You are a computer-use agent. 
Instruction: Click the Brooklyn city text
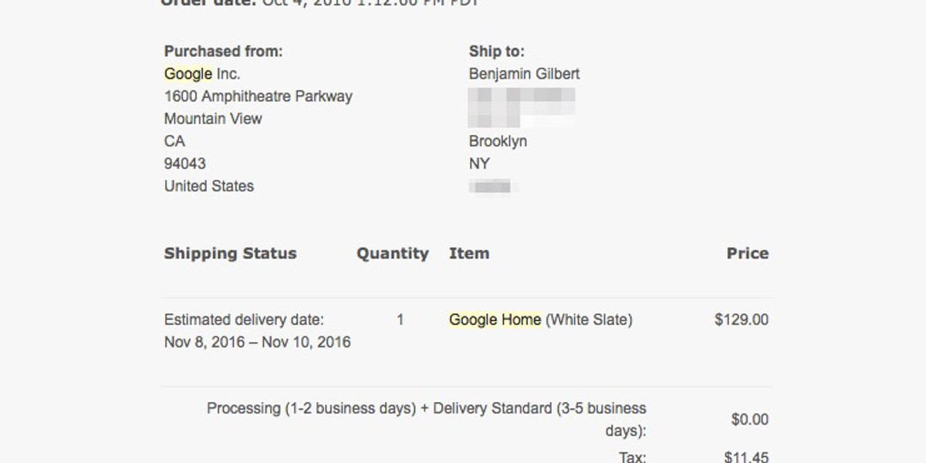[498, 141]
